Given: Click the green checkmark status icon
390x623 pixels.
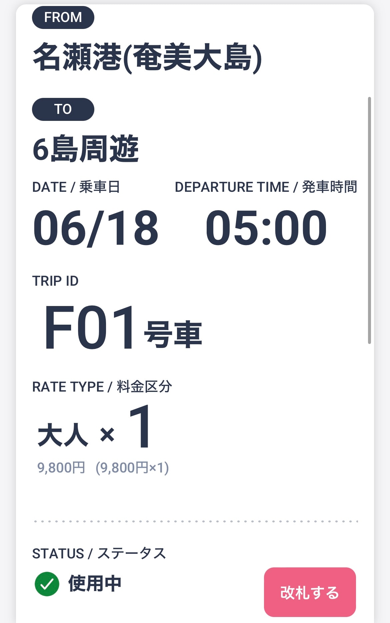Looking at the screenshot, I should (47, 584).
